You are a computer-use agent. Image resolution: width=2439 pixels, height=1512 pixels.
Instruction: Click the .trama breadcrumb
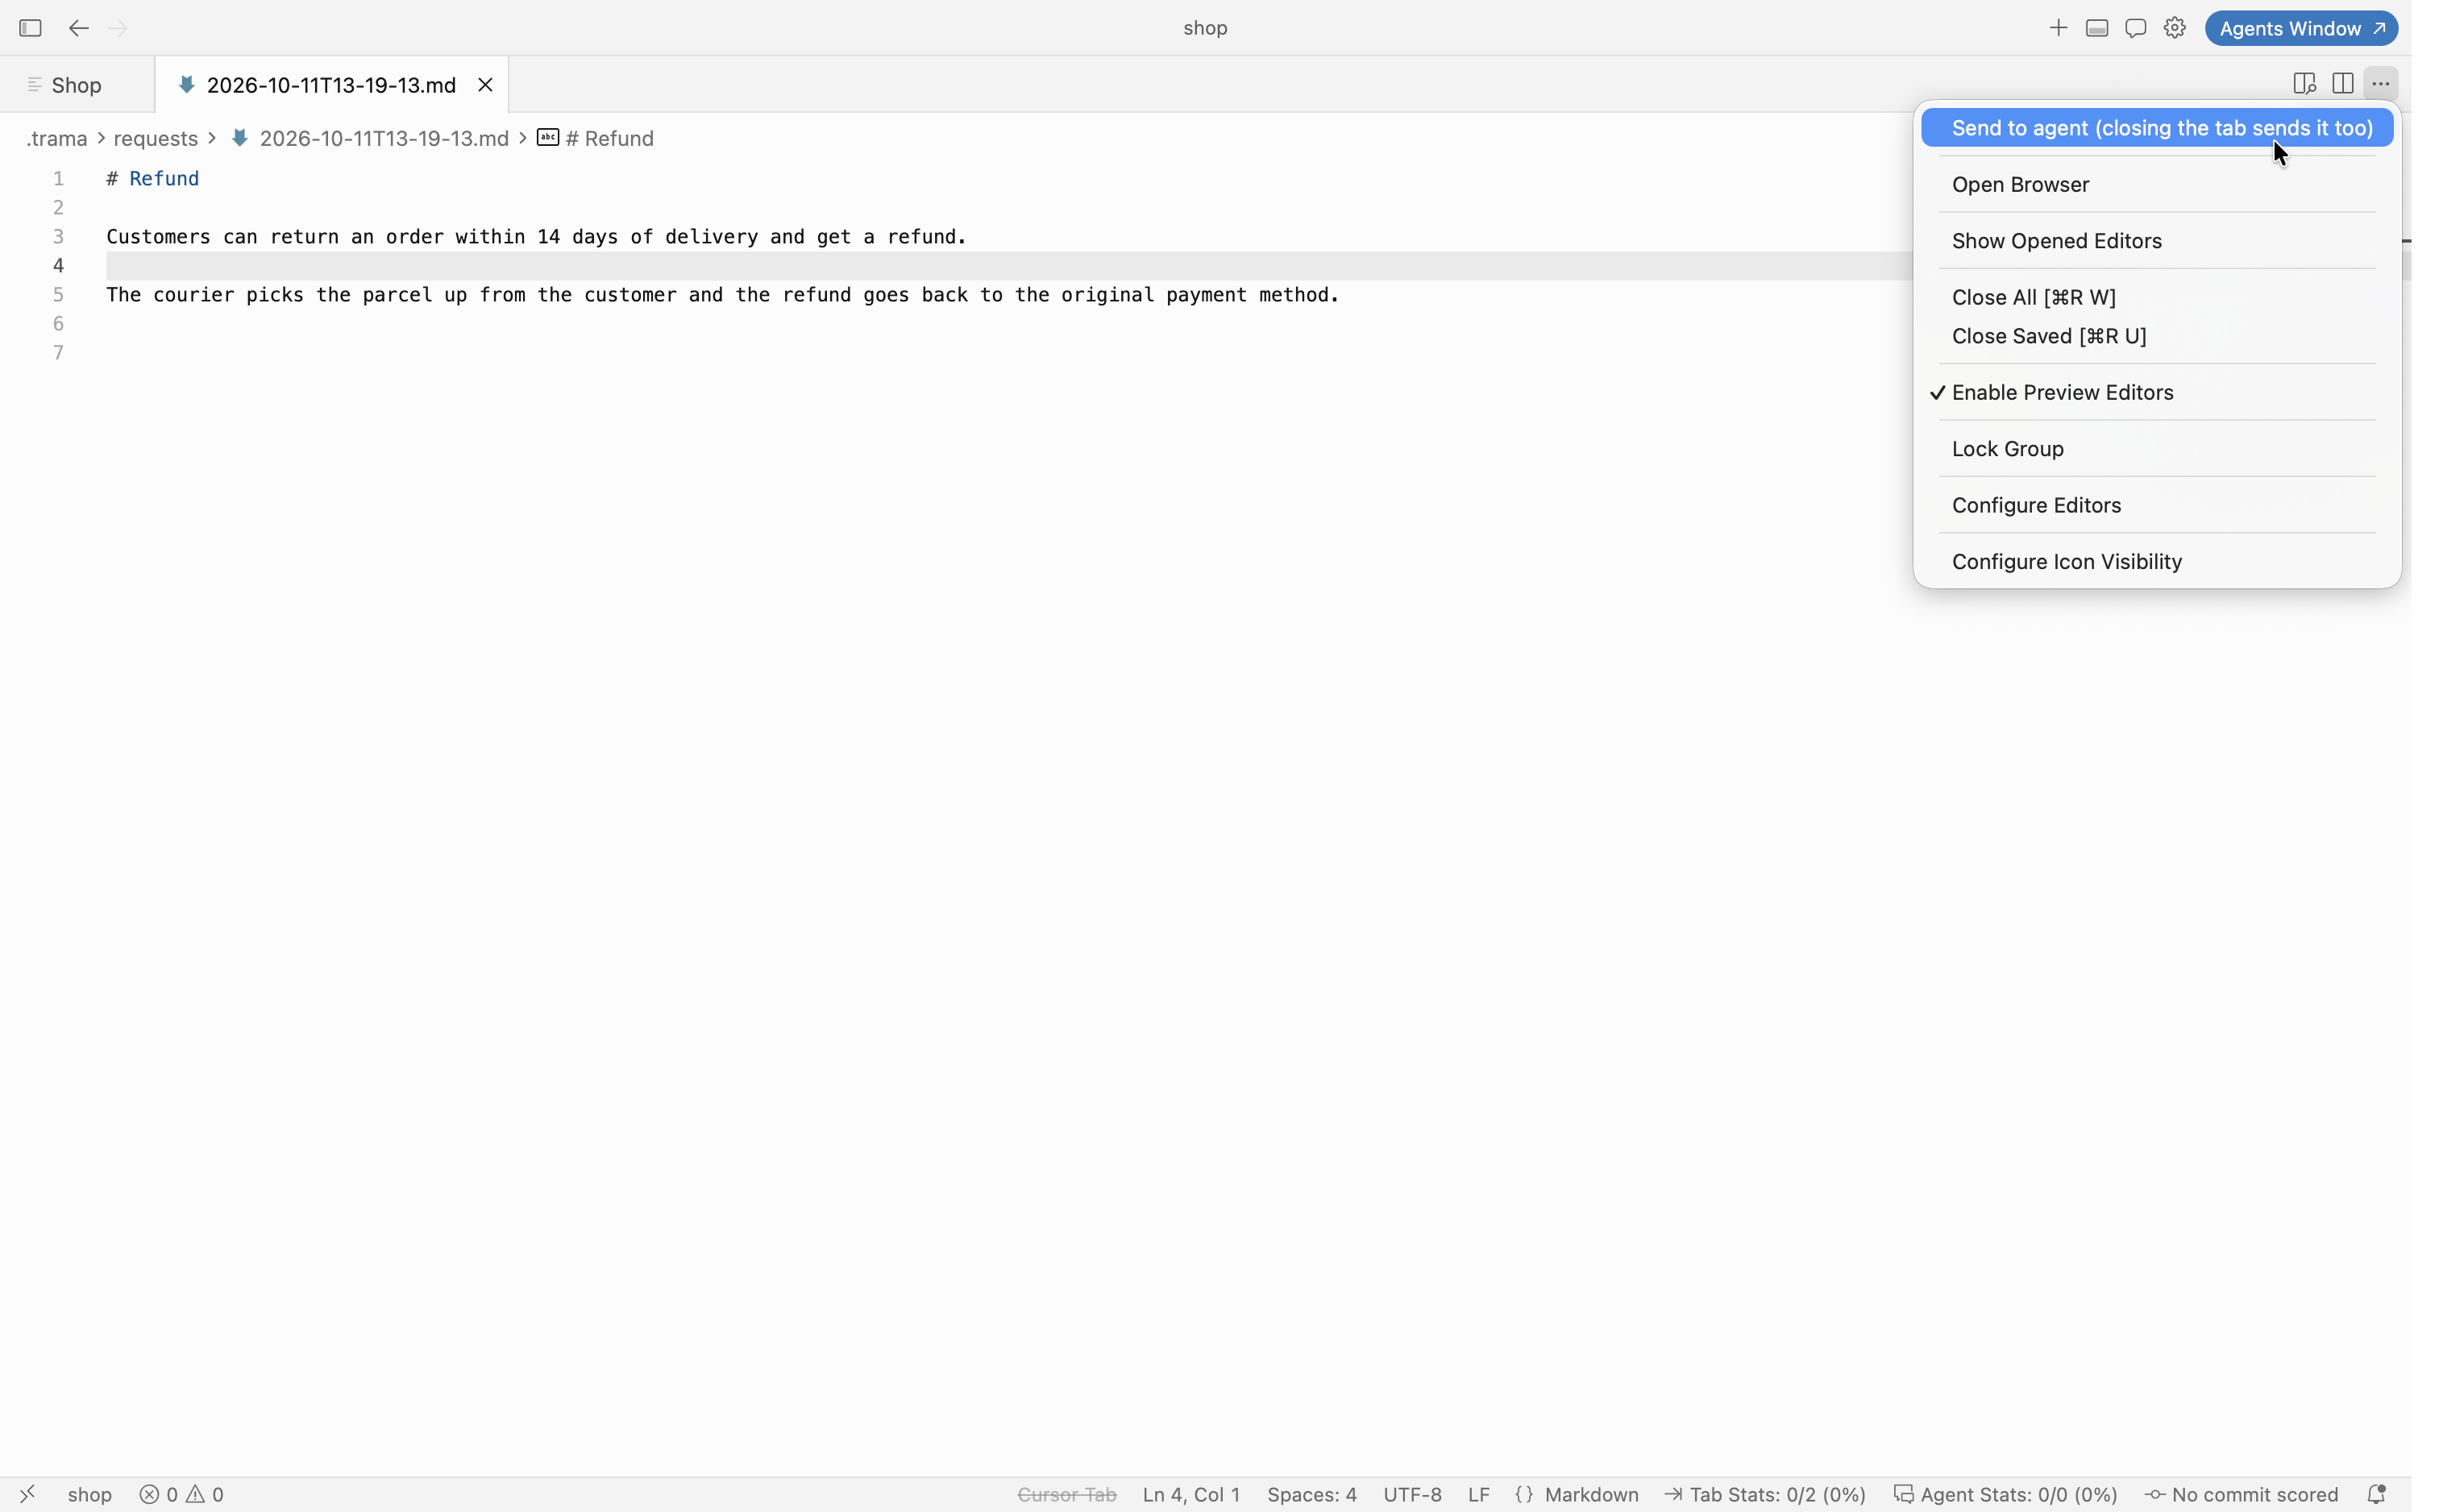point(57,138)
